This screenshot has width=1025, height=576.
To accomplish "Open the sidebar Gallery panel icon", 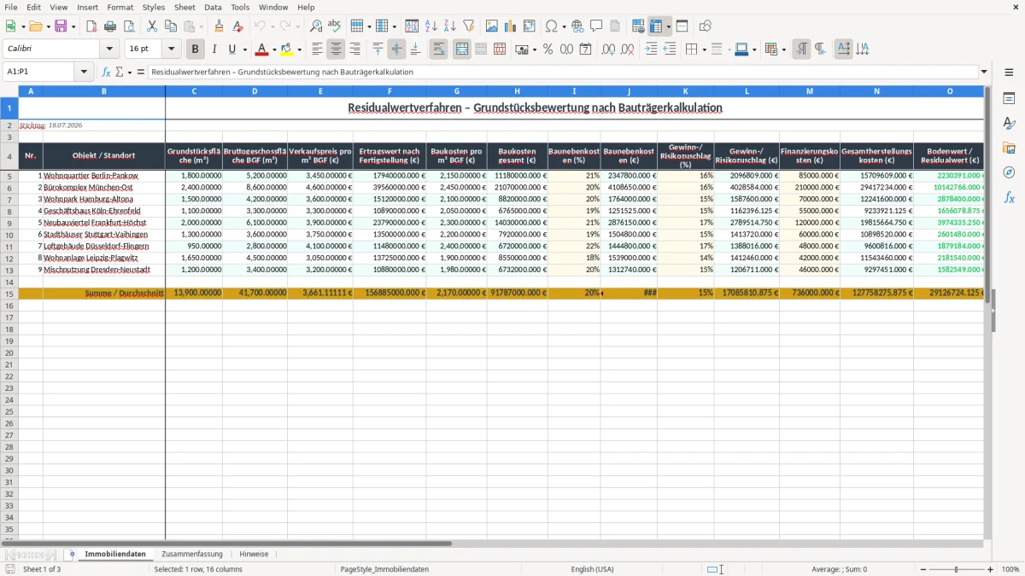I will pyautogui.click(x=1009, y=148).
